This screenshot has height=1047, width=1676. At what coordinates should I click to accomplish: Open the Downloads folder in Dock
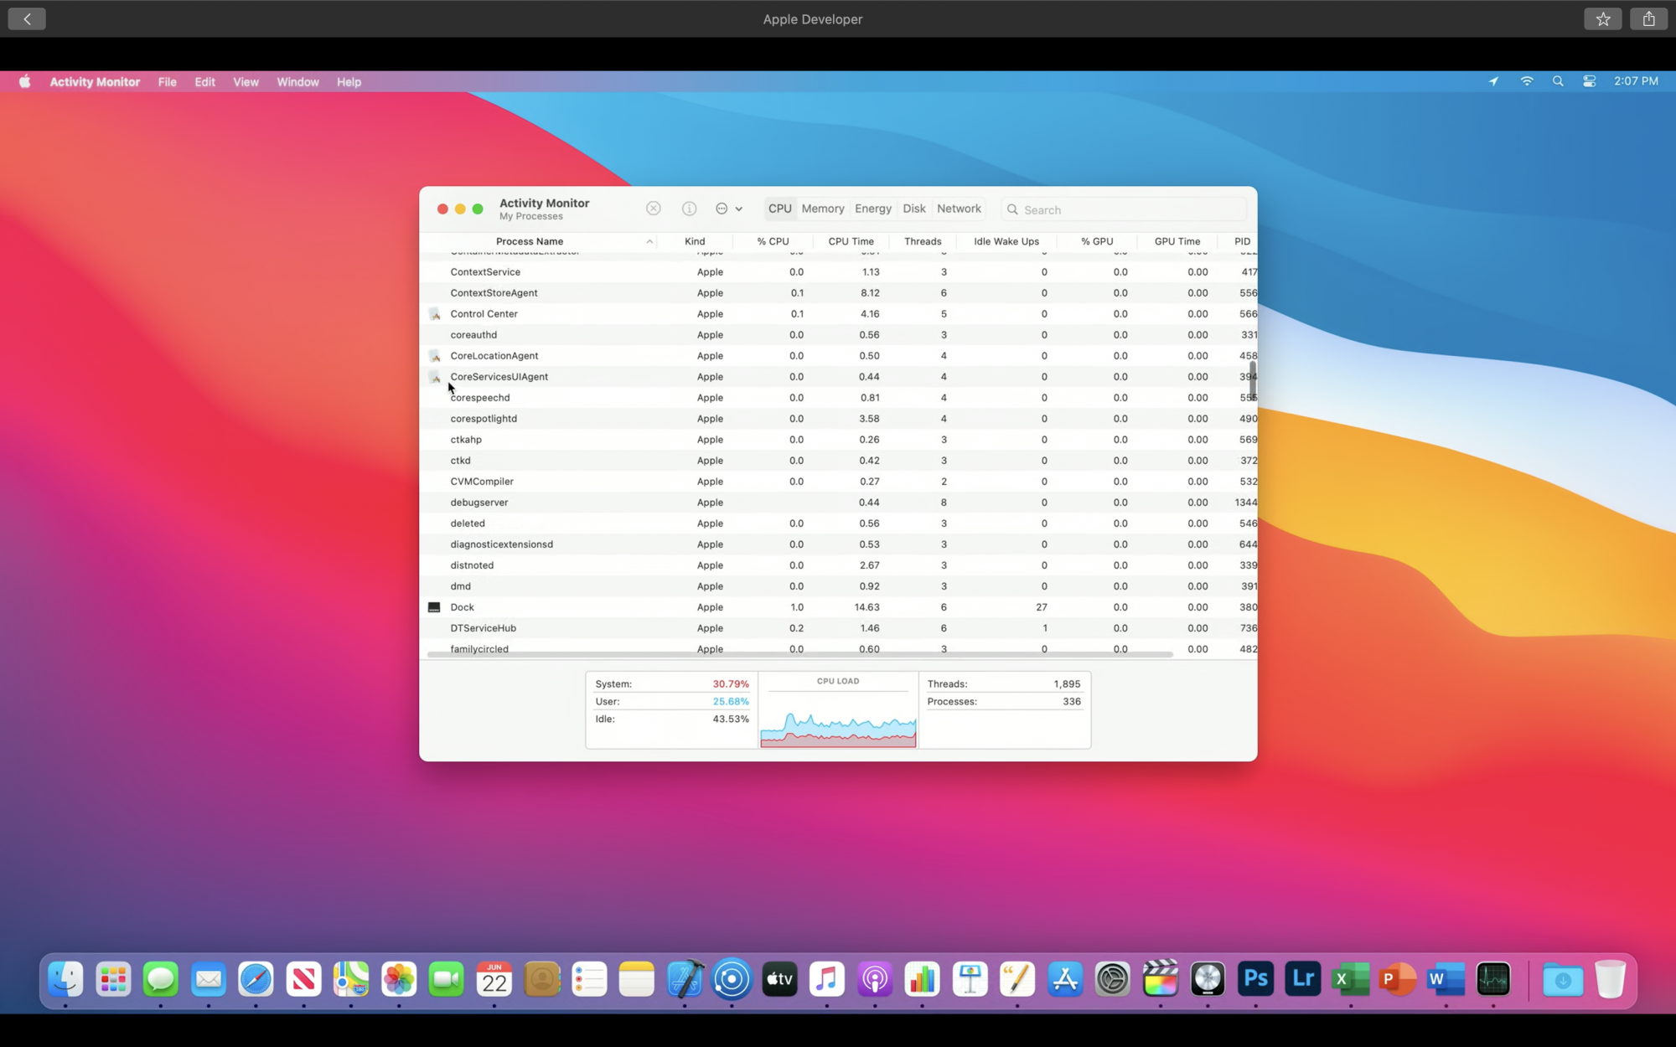(1563, 979)
